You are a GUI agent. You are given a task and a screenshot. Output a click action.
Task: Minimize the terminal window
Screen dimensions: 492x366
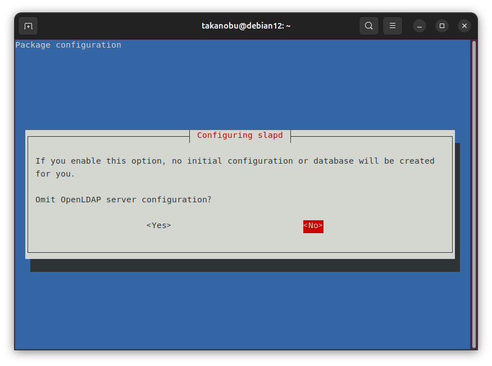click(420, 26)
